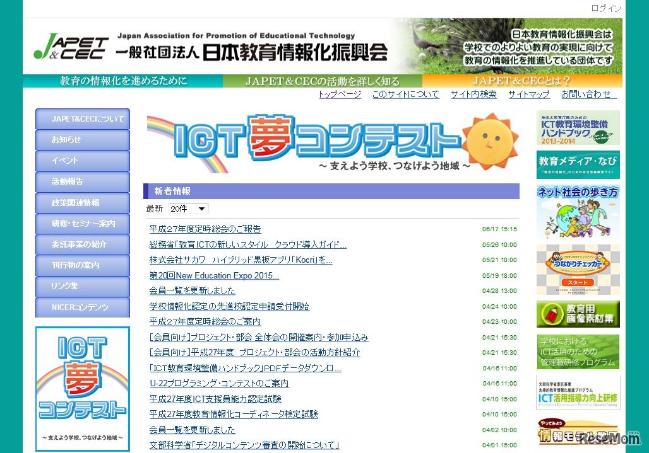Open 総務省 教育ICTの新しいスタイル news link
Viewport: 649px width, 453px height.
coord(247,245)
